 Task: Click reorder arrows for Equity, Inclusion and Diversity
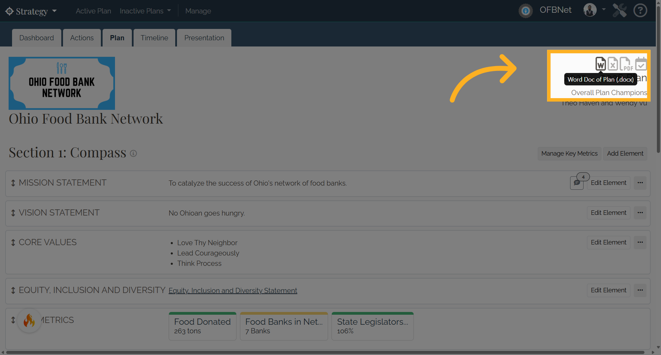coord(13,290)
